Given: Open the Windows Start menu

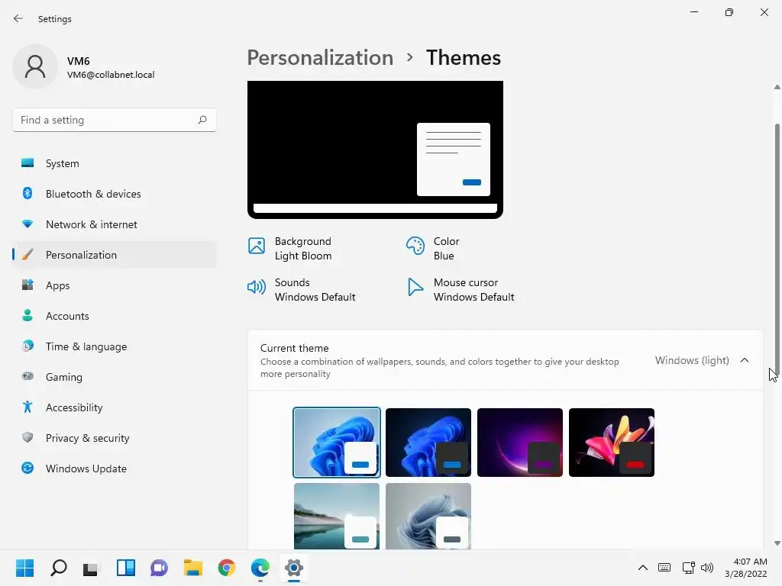Looking at the screenshot, I should 25,568.
